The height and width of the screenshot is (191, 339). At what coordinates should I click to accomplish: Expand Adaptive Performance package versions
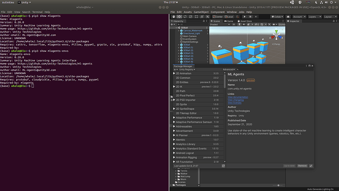coord(174,118)
